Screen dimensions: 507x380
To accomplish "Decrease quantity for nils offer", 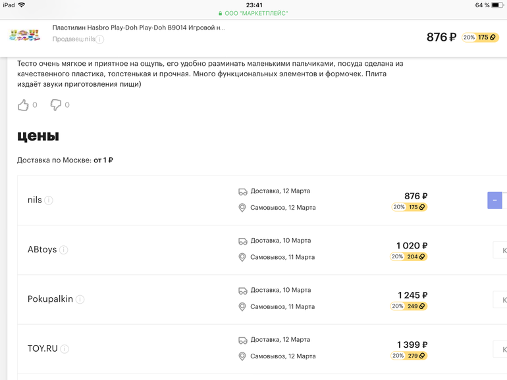I will pos(494,200).
